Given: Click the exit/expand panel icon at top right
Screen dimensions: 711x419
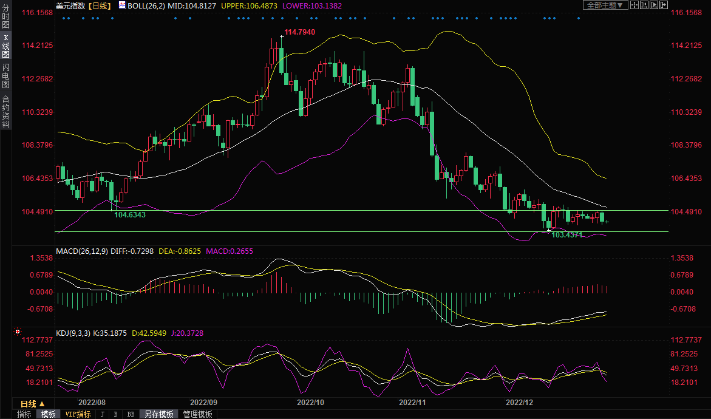Looking at the screenshot, I should coord(663,5).
